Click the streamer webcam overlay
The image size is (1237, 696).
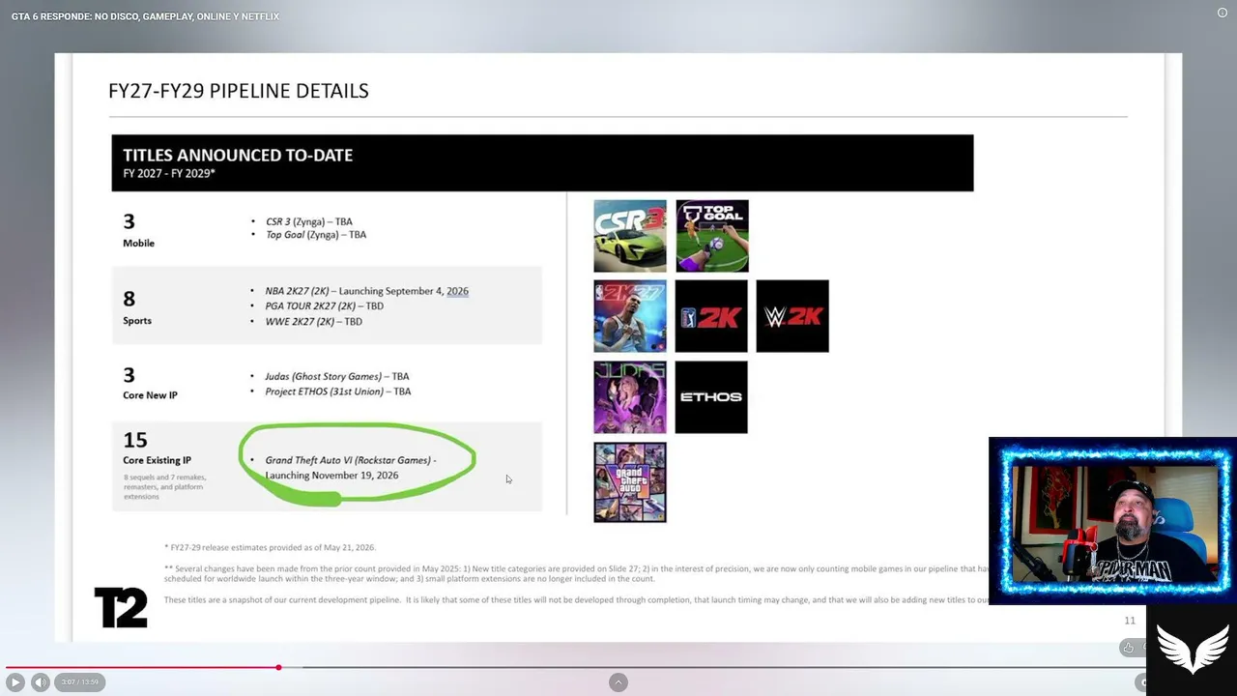[x=1112, y=521]
